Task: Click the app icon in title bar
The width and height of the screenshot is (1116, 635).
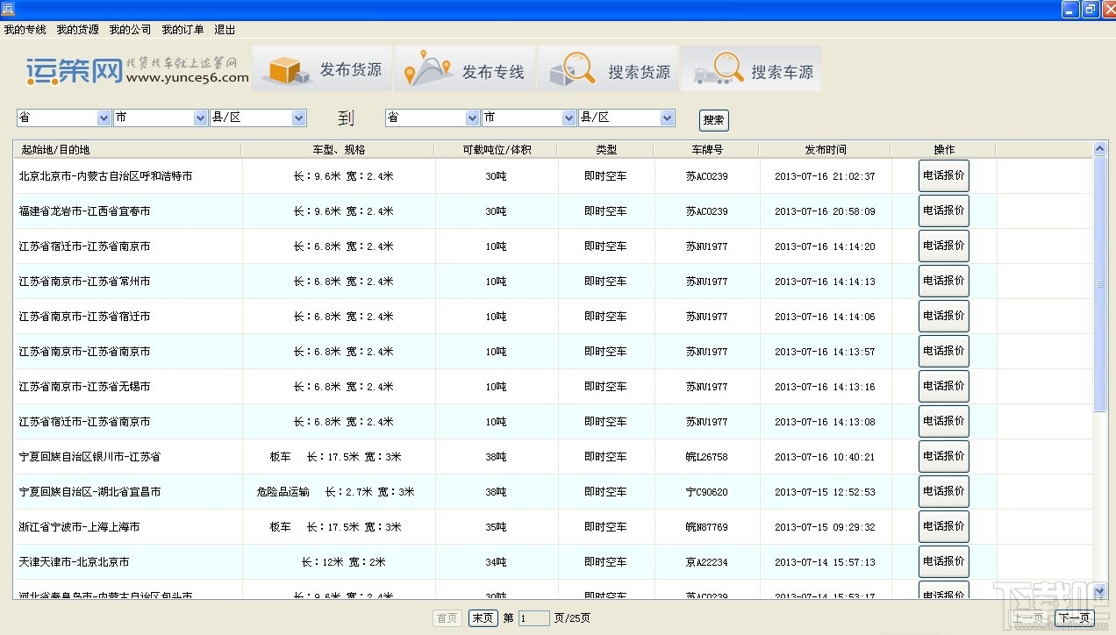Action: (x=8, y=9)
